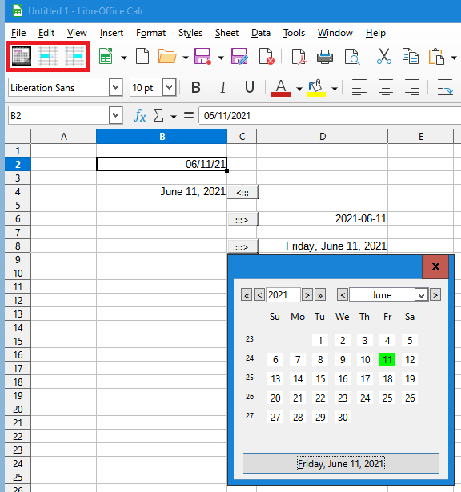Click the Open folder icon
This screenshot has width=461, height=492.
point(167,57)
